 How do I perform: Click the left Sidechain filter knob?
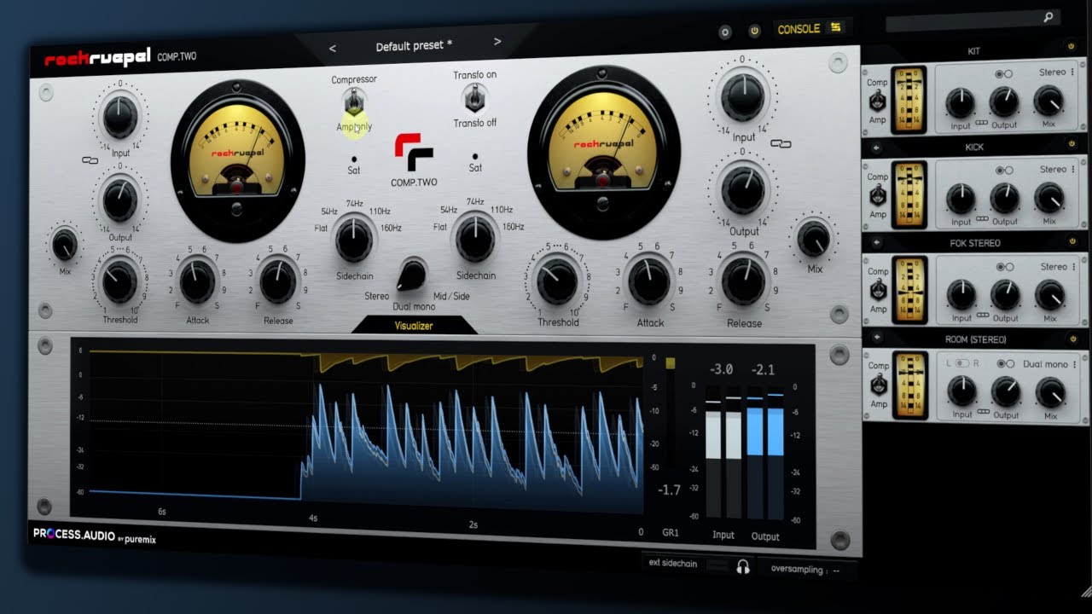[x=354, y=240]
